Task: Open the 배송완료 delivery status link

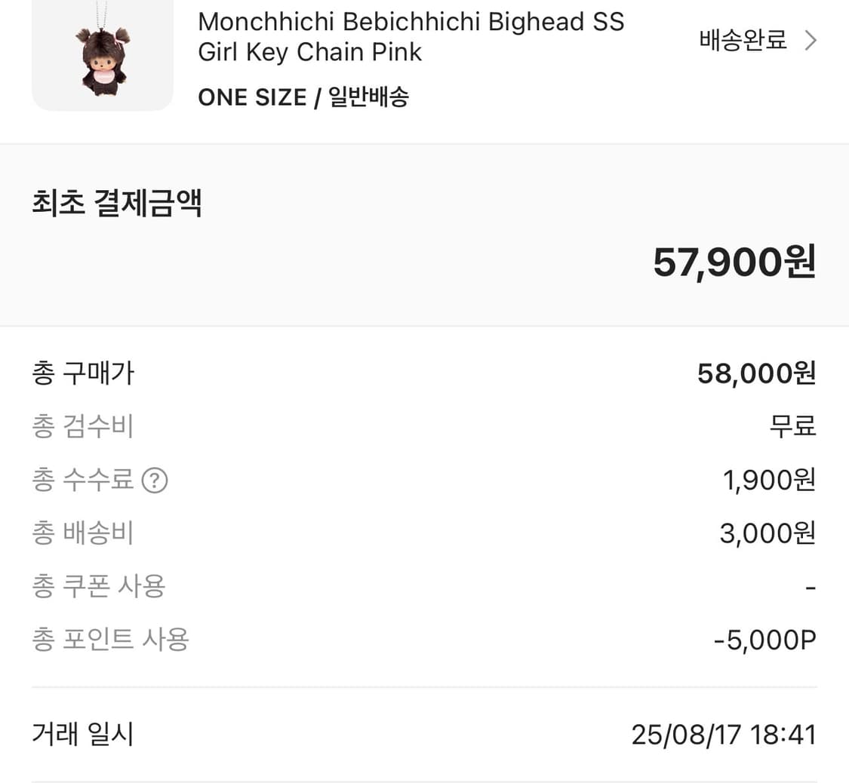Action: [x=742, y=40]
